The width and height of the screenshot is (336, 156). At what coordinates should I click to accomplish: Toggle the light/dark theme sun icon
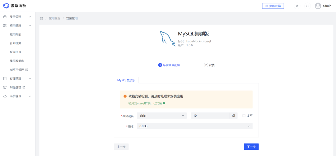pos(297,6)
